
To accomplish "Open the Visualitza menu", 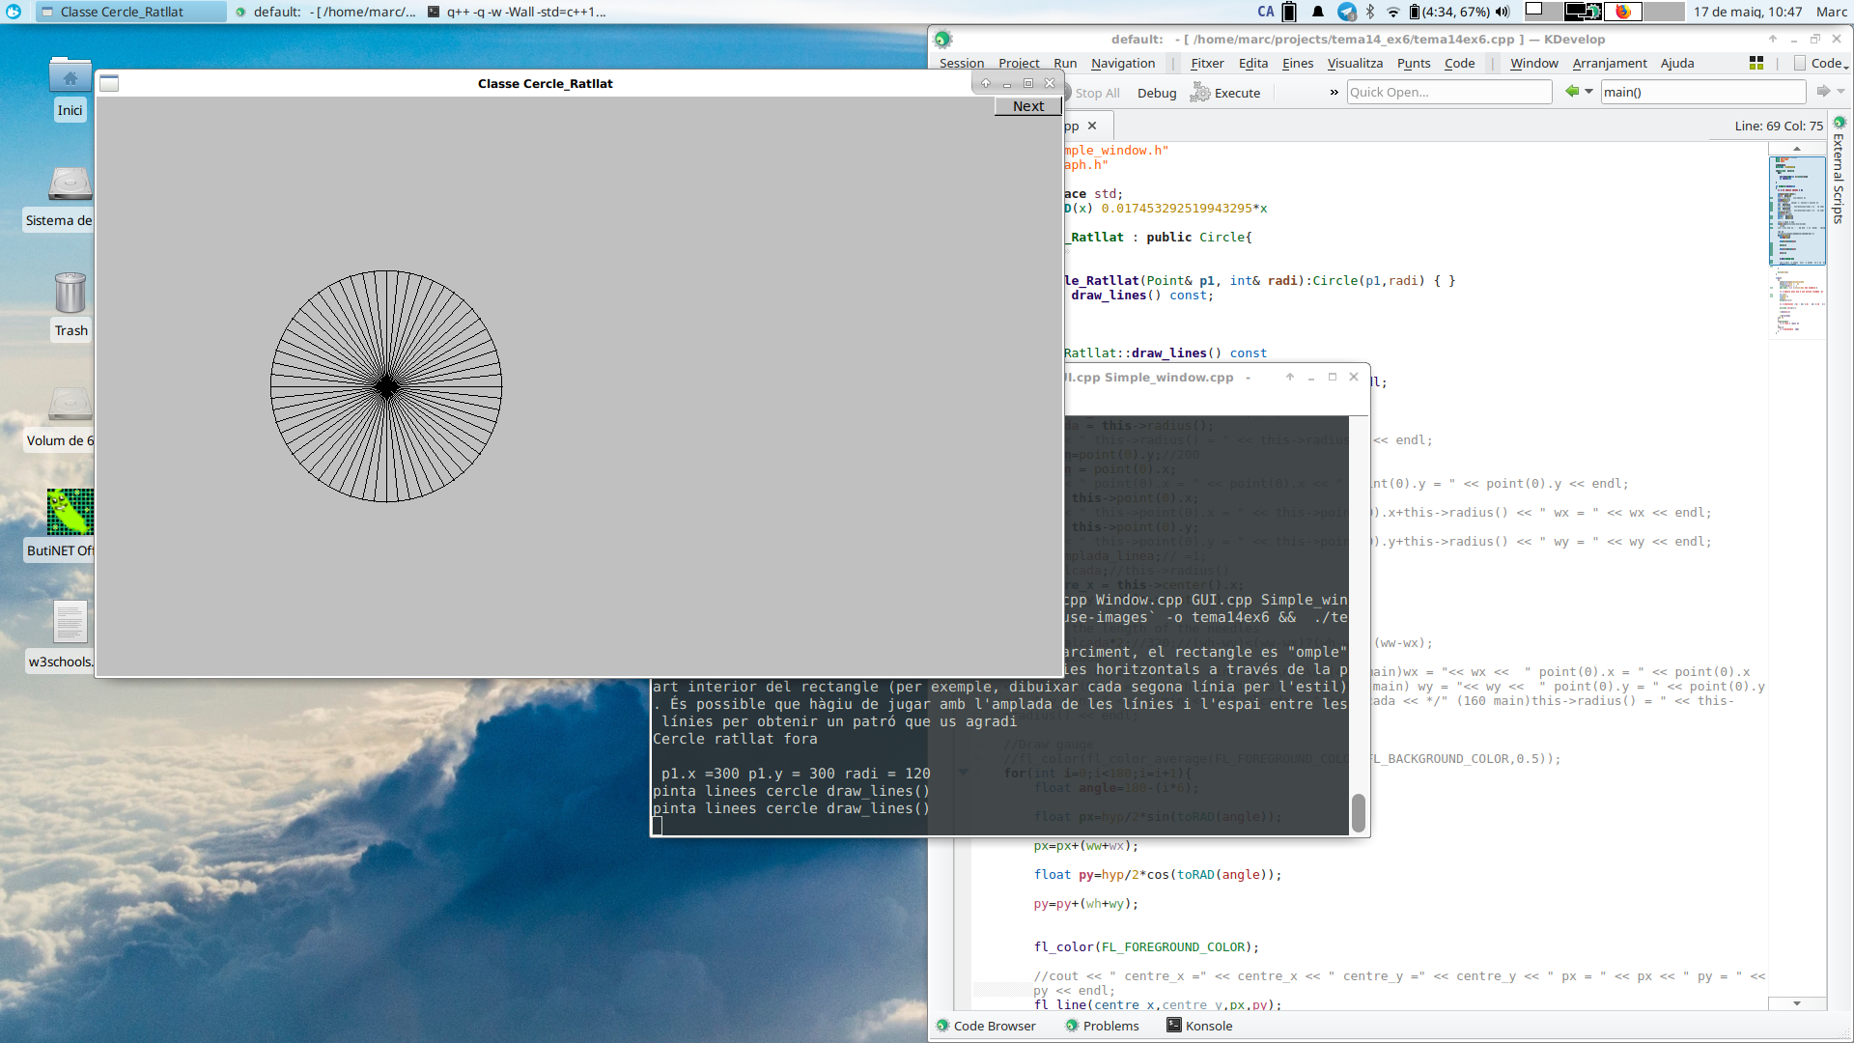I will click(1355, 63).
